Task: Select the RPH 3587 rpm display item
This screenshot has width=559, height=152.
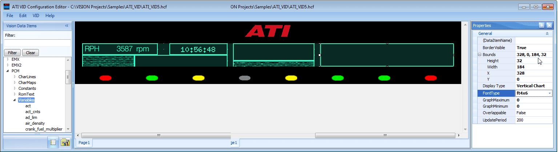Action: [x=120, y=49]
